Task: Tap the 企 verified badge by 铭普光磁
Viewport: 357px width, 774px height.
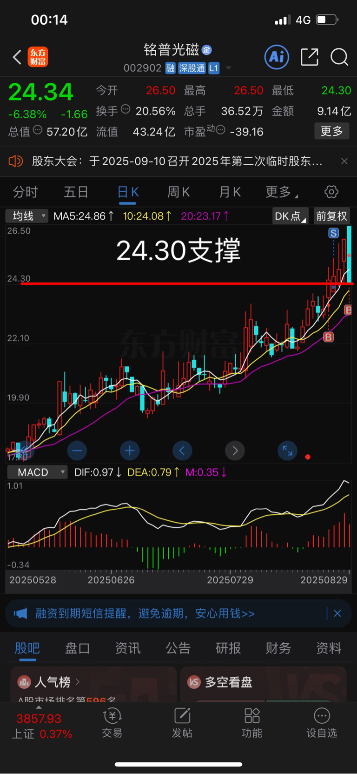Action: (207, 50)
